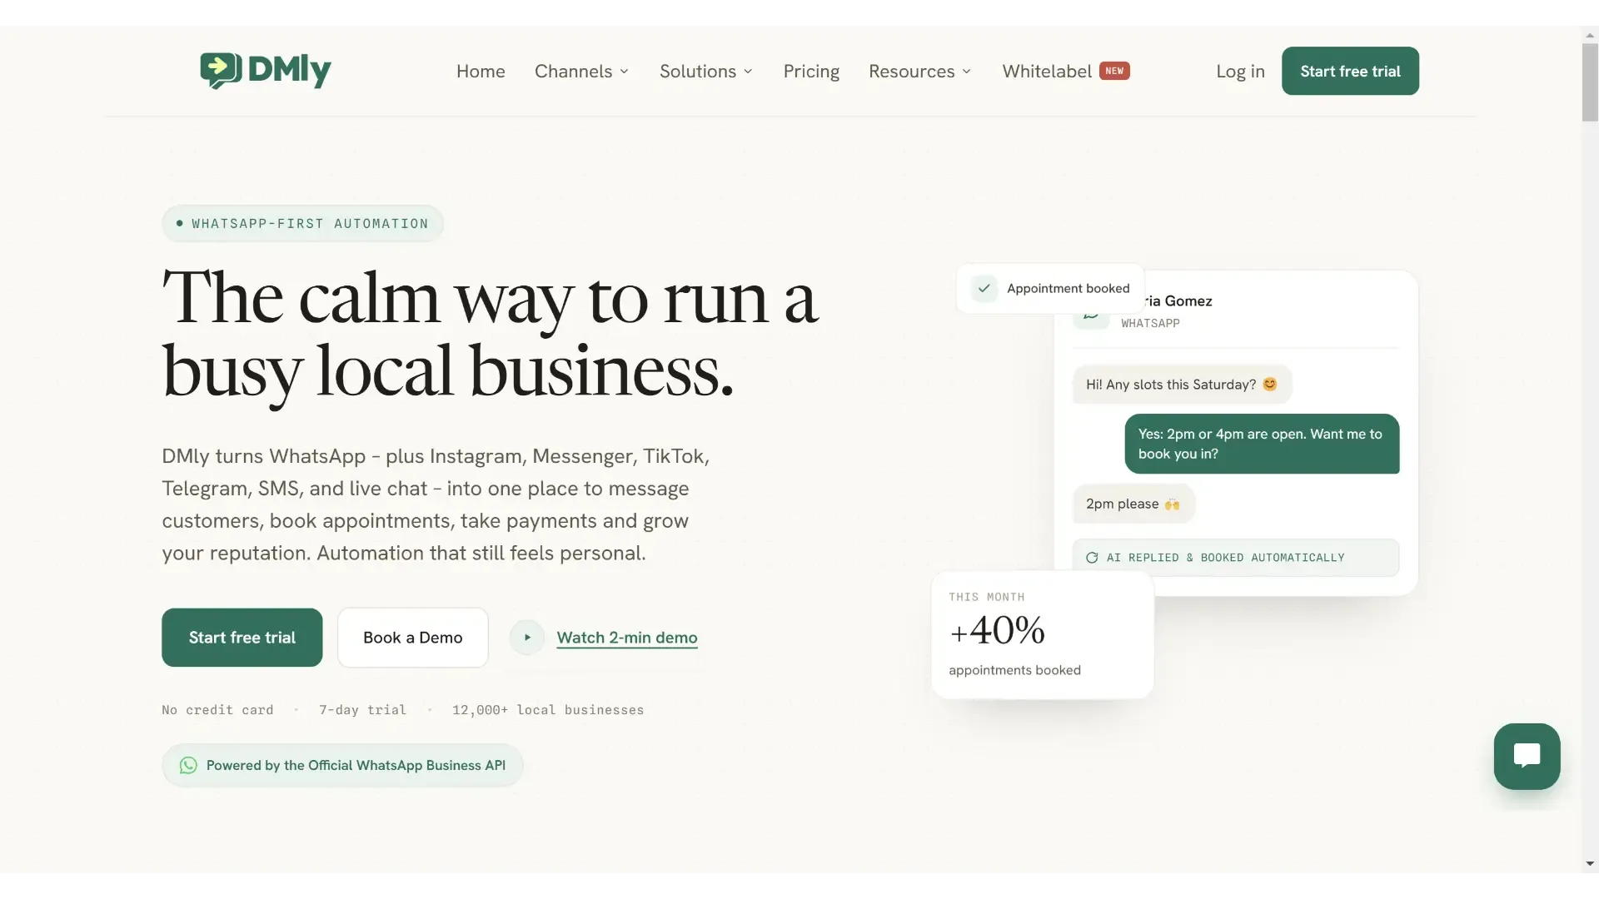Viewport: 1599px width, 899px height.
Task: Click 'appointments booked' caption
Action: click(1014, 670)
